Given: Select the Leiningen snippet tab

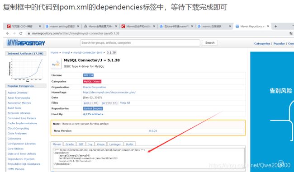Looking at the screenshot, I should 115,144.
